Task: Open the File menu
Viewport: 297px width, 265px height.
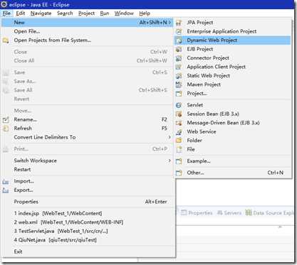Action: coord(6,13)
